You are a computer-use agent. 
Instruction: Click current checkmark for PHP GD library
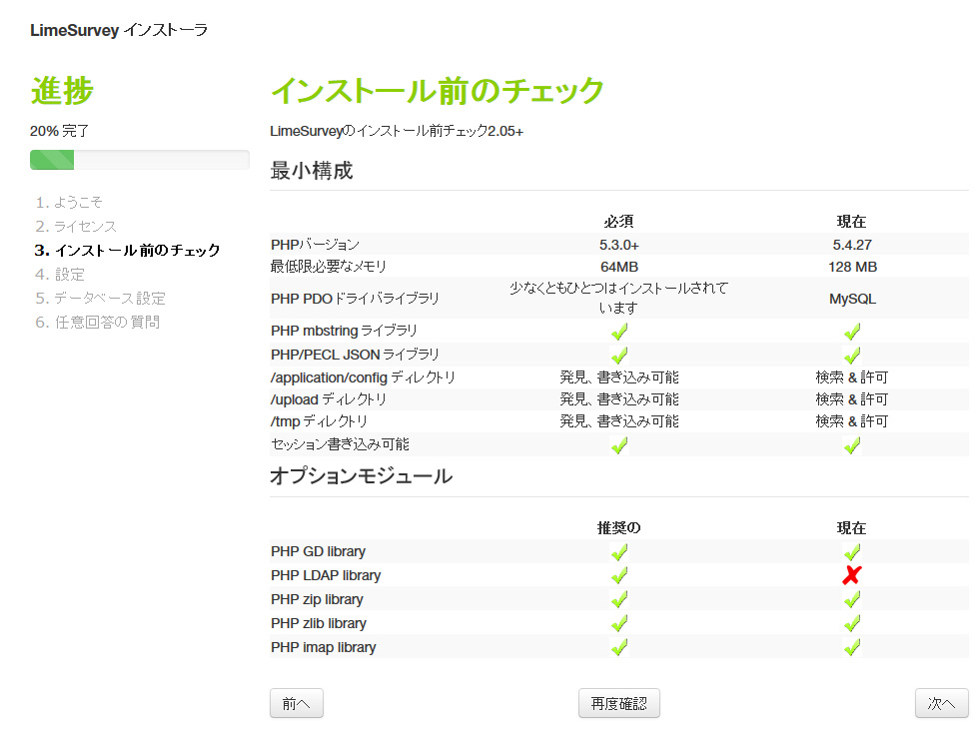[x=851, y=551]
